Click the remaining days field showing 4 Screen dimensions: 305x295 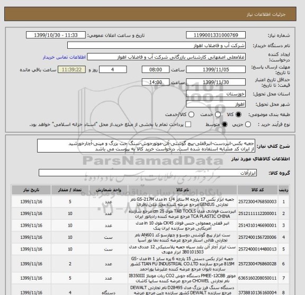113,69
